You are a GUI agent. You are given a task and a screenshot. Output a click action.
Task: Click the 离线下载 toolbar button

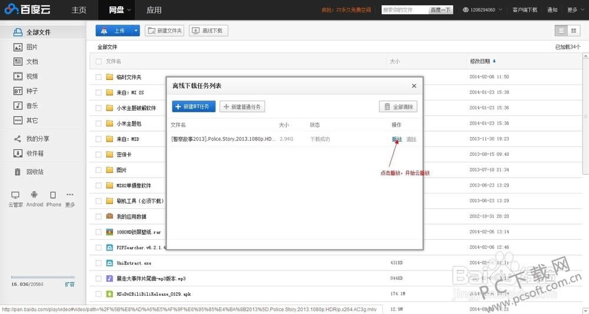click(x=209, y=31)
